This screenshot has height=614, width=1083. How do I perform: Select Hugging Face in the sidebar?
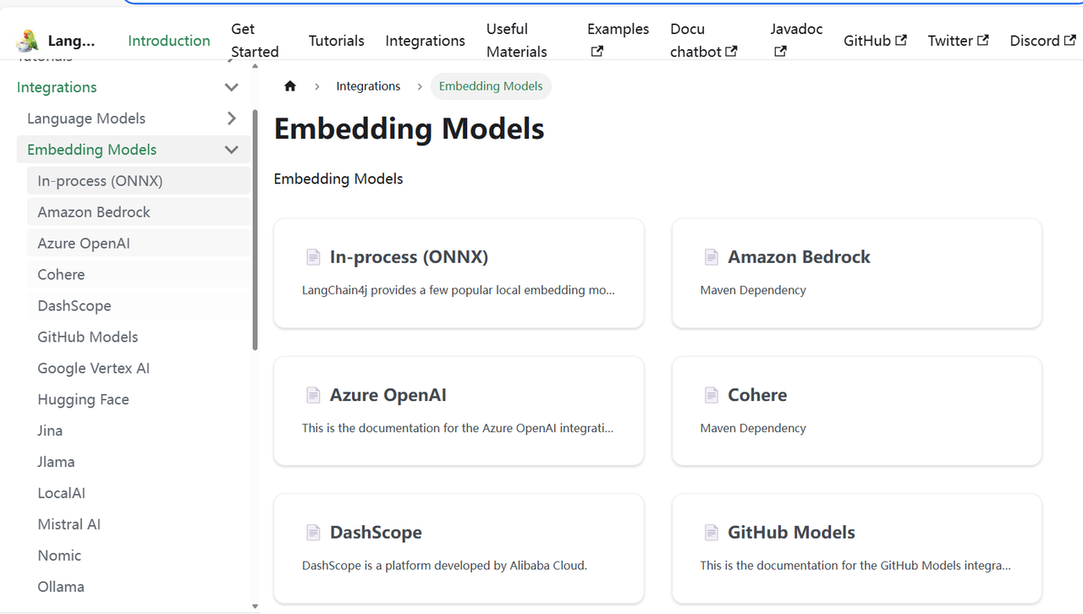[x=138, y=399]
